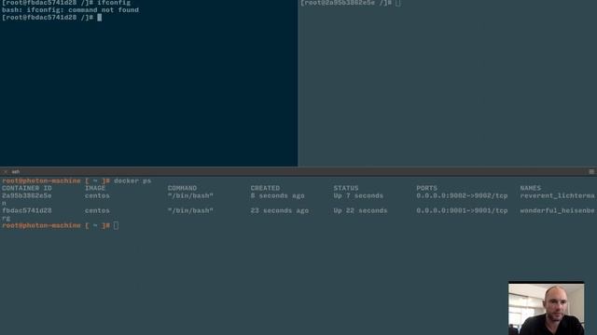Click container name reverent_lichterma
The image size is (597, 335).
point(558,195)
